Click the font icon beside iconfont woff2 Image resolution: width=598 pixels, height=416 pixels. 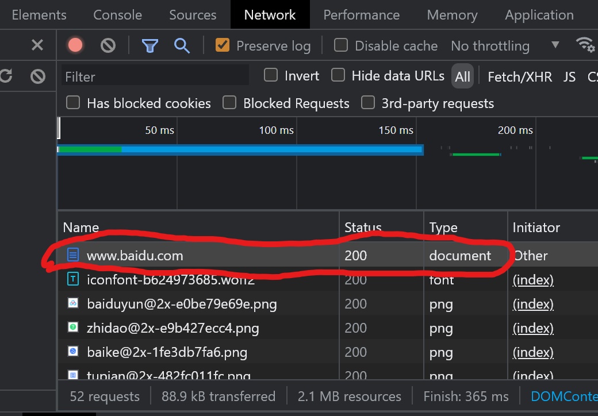click(73, 279)
